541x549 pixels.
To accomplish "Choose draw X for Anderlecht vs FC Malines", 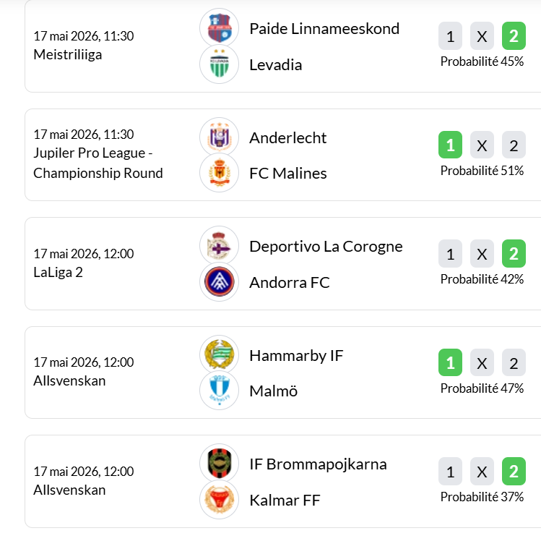I will pos(482,145).
